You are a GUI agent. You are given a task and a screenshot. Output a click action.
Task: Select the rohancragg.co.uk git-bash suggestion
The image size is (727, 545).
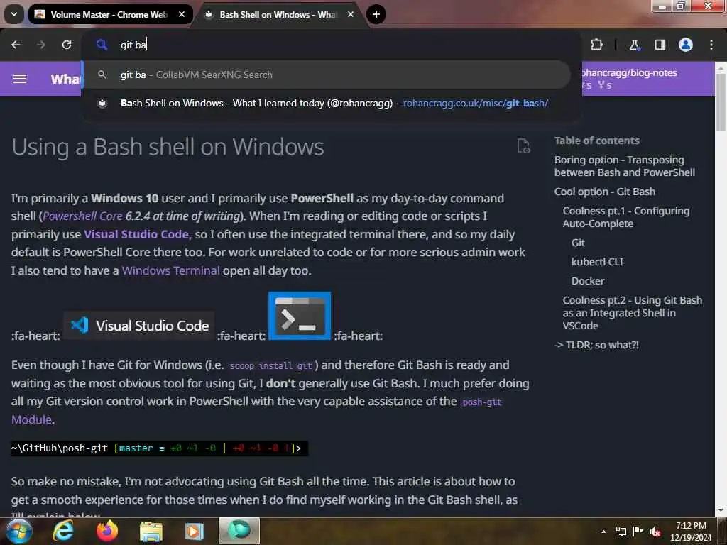pos(327,103)
